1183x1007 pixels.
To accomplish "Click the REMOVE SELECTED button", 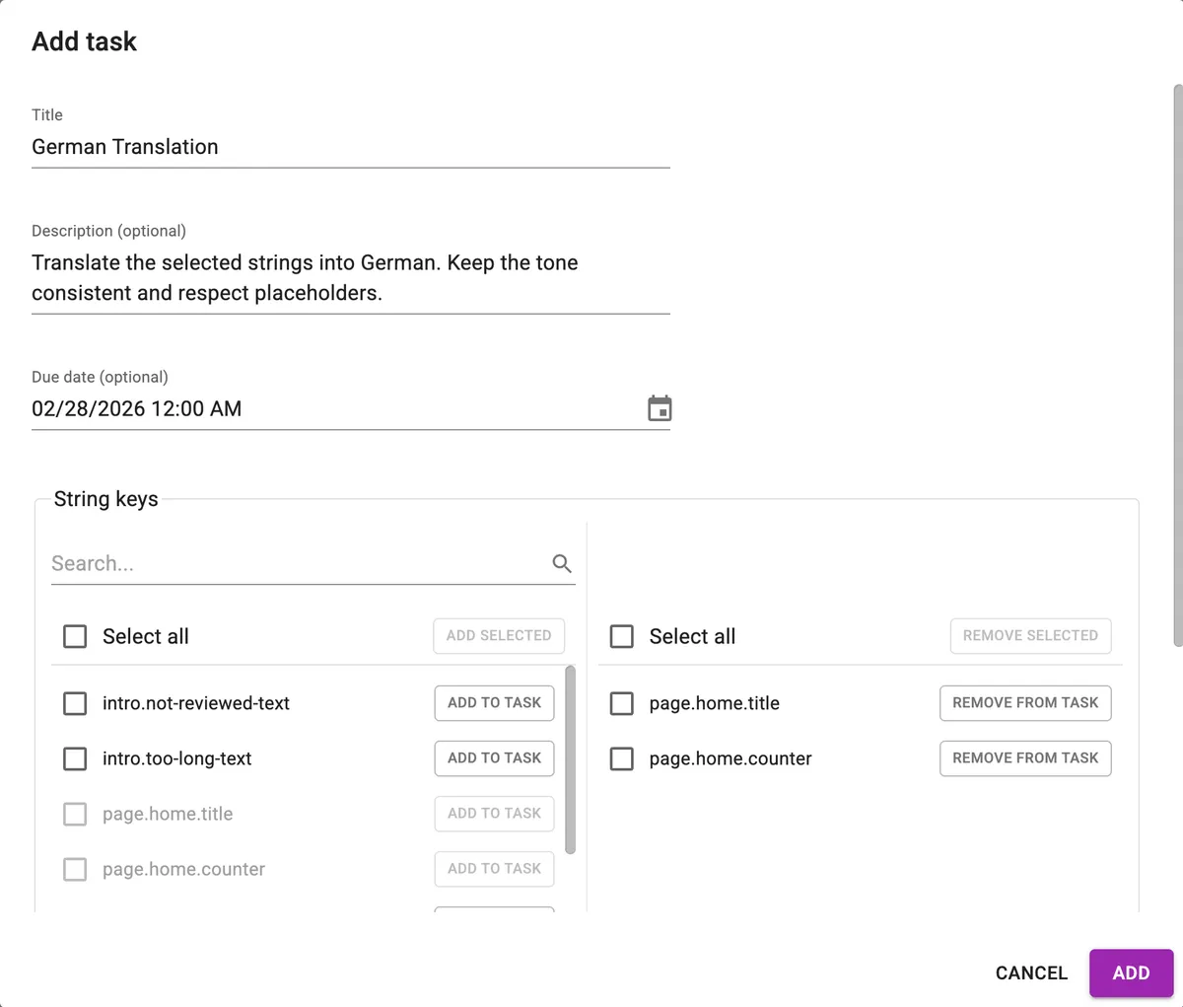I will (1029, 635).
